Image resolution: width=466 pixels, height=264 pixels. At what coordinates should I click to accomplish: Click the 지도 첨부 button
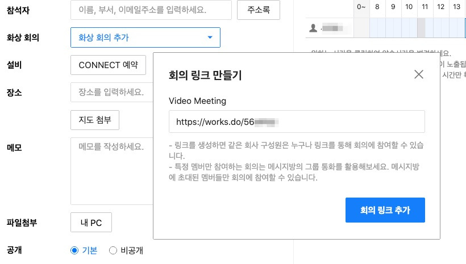pyautogui.click(x=95, y=120)
